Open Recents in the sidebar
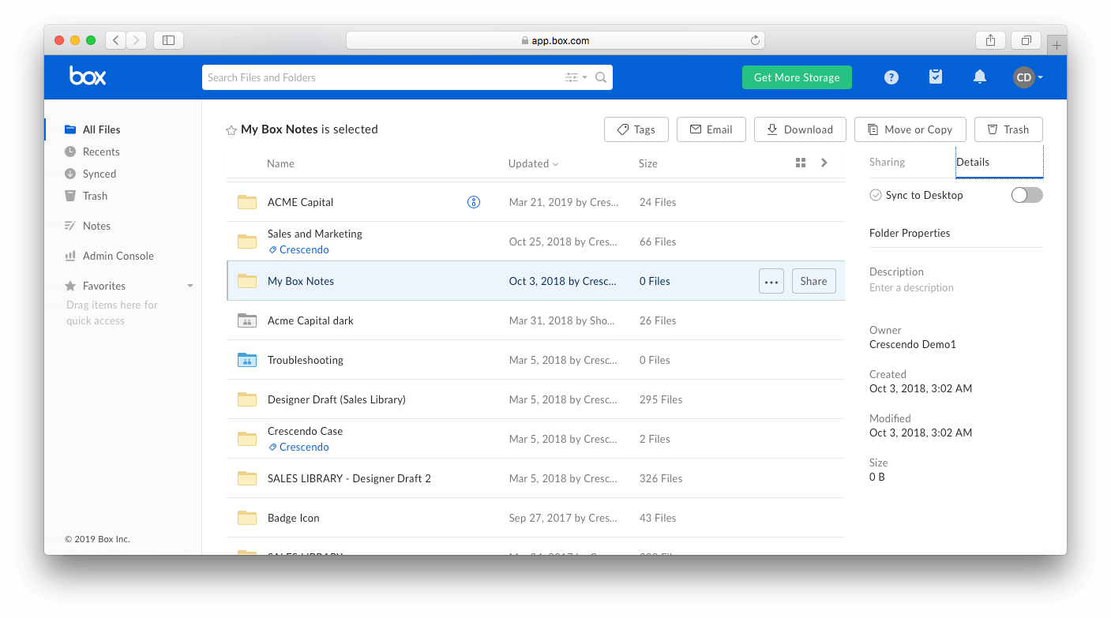 pyautogui.click(x=101, y=152)
